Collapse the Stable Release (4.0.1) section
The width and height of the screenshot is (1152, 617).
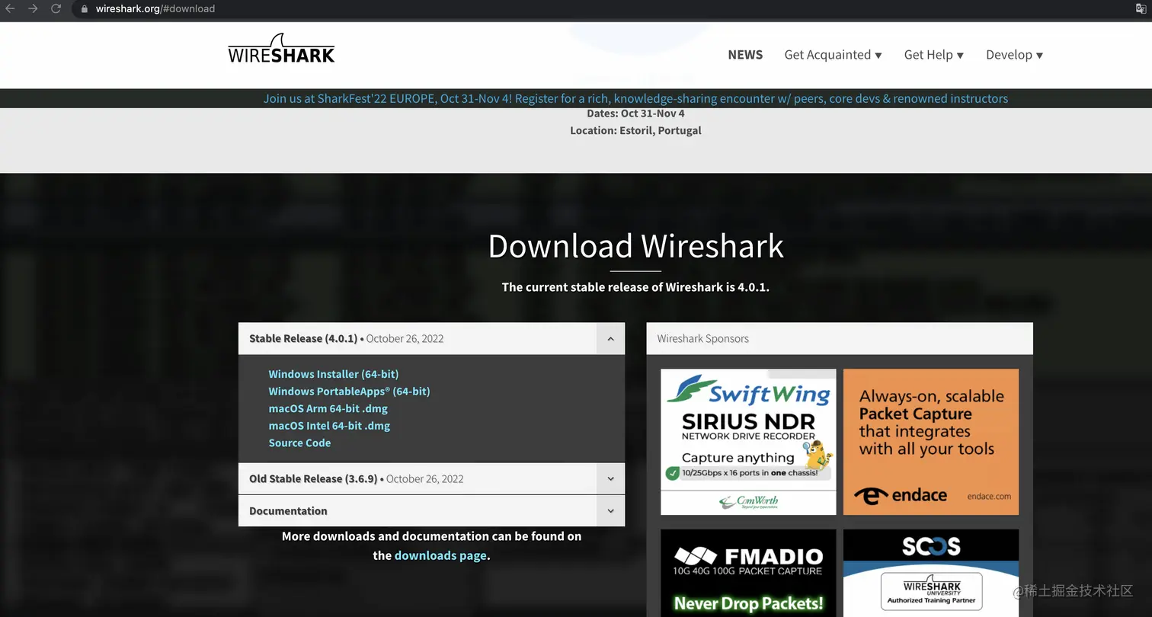[610, 339]
